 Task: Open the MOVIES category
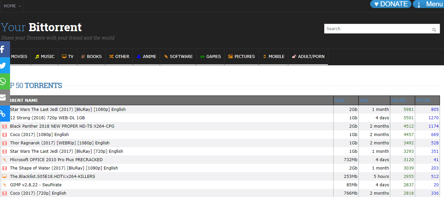point(19,57)
